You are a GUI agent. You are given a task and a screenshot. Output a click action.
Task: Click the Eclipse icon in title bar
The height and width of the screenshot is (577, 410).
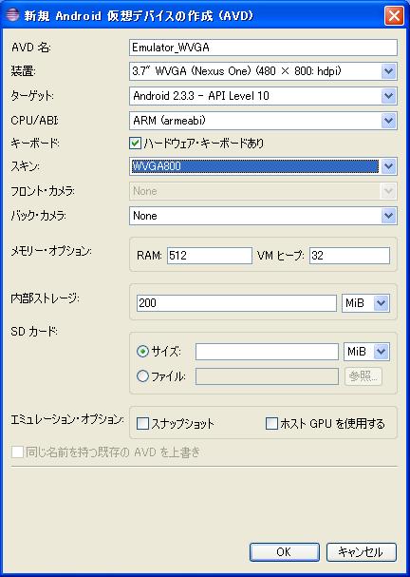11,16
